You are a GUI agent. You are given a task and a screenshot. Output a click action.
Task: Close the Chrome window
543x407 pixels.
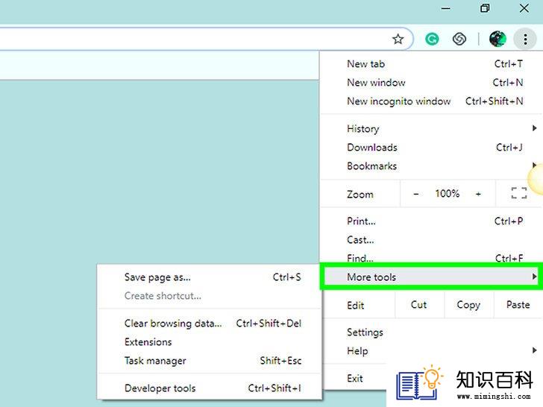[524, 8]
